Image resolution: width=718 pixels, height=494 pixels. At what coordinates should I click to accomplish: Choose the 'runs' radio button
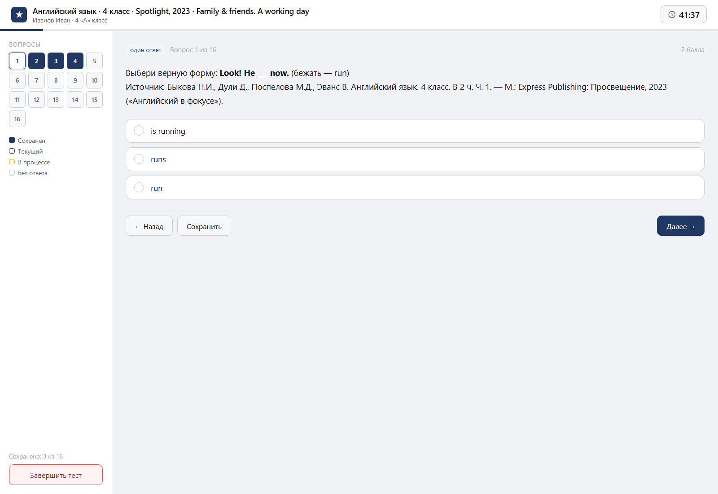click(x=139, y=159)
